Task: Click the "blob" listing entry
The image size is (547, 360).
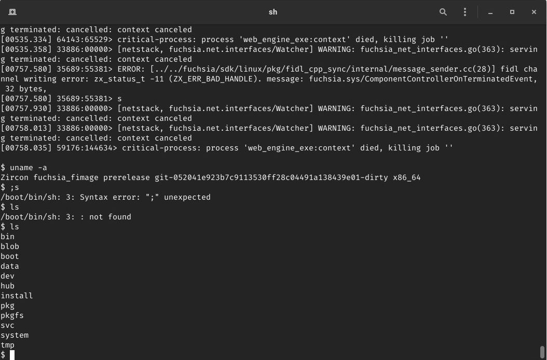Action: pyautogui.click(x=10, y=246)
